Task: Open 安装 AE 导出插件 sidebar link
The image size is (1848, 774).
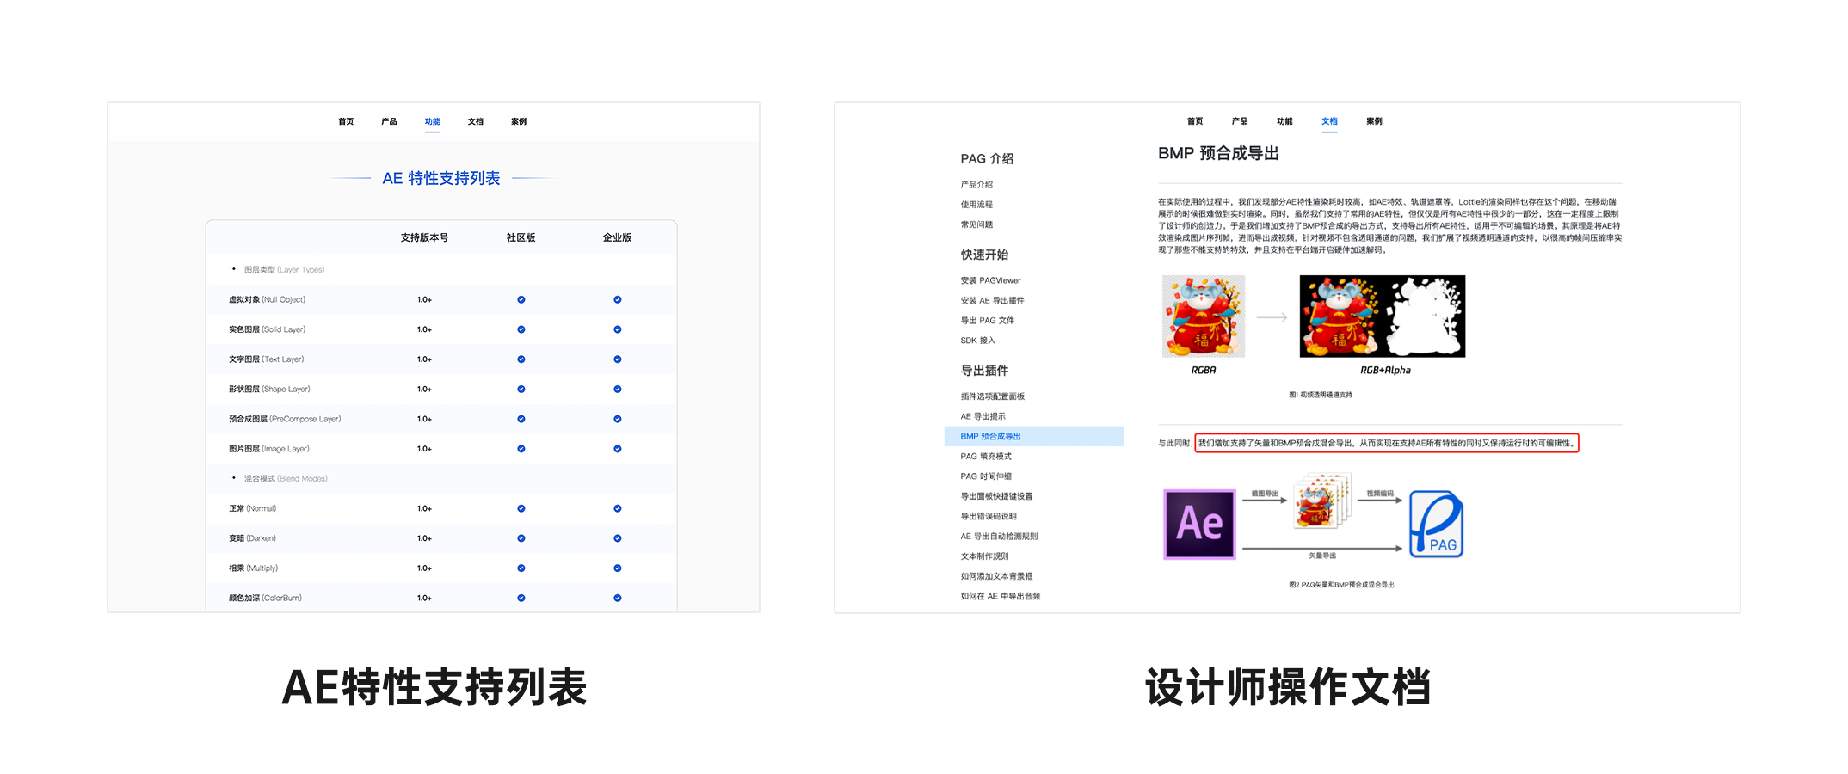Action: click(x=992, y=300)
